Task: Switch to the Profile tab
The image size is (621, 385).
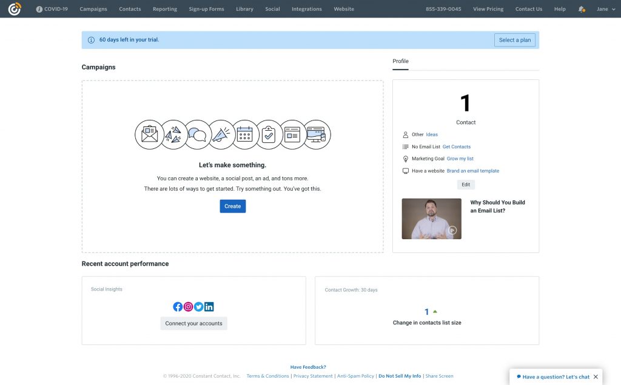Action: pyautogui.click(x=400, y=61)
